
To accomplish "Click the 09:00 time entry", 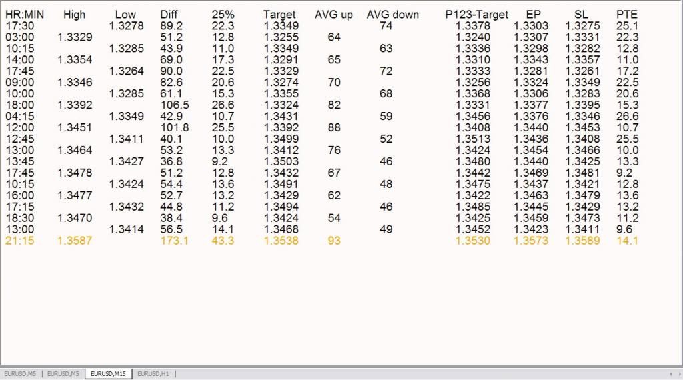I will click(19, 83).
